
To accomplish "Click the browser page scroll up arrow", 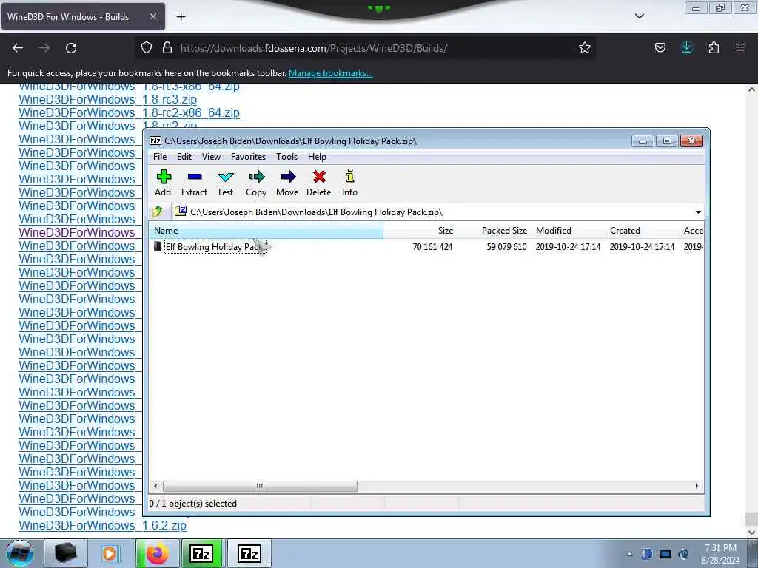I will pos(751,89).
